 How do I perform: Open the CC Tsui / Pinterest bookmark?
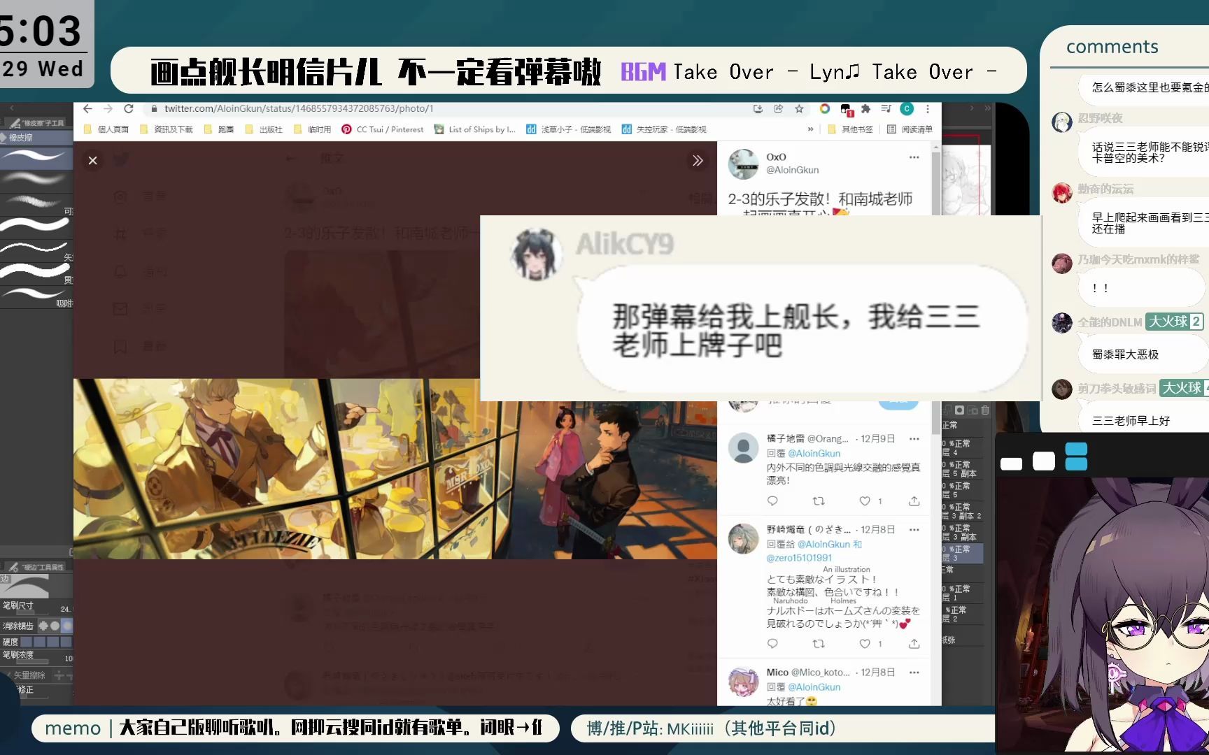click(383, 129)
